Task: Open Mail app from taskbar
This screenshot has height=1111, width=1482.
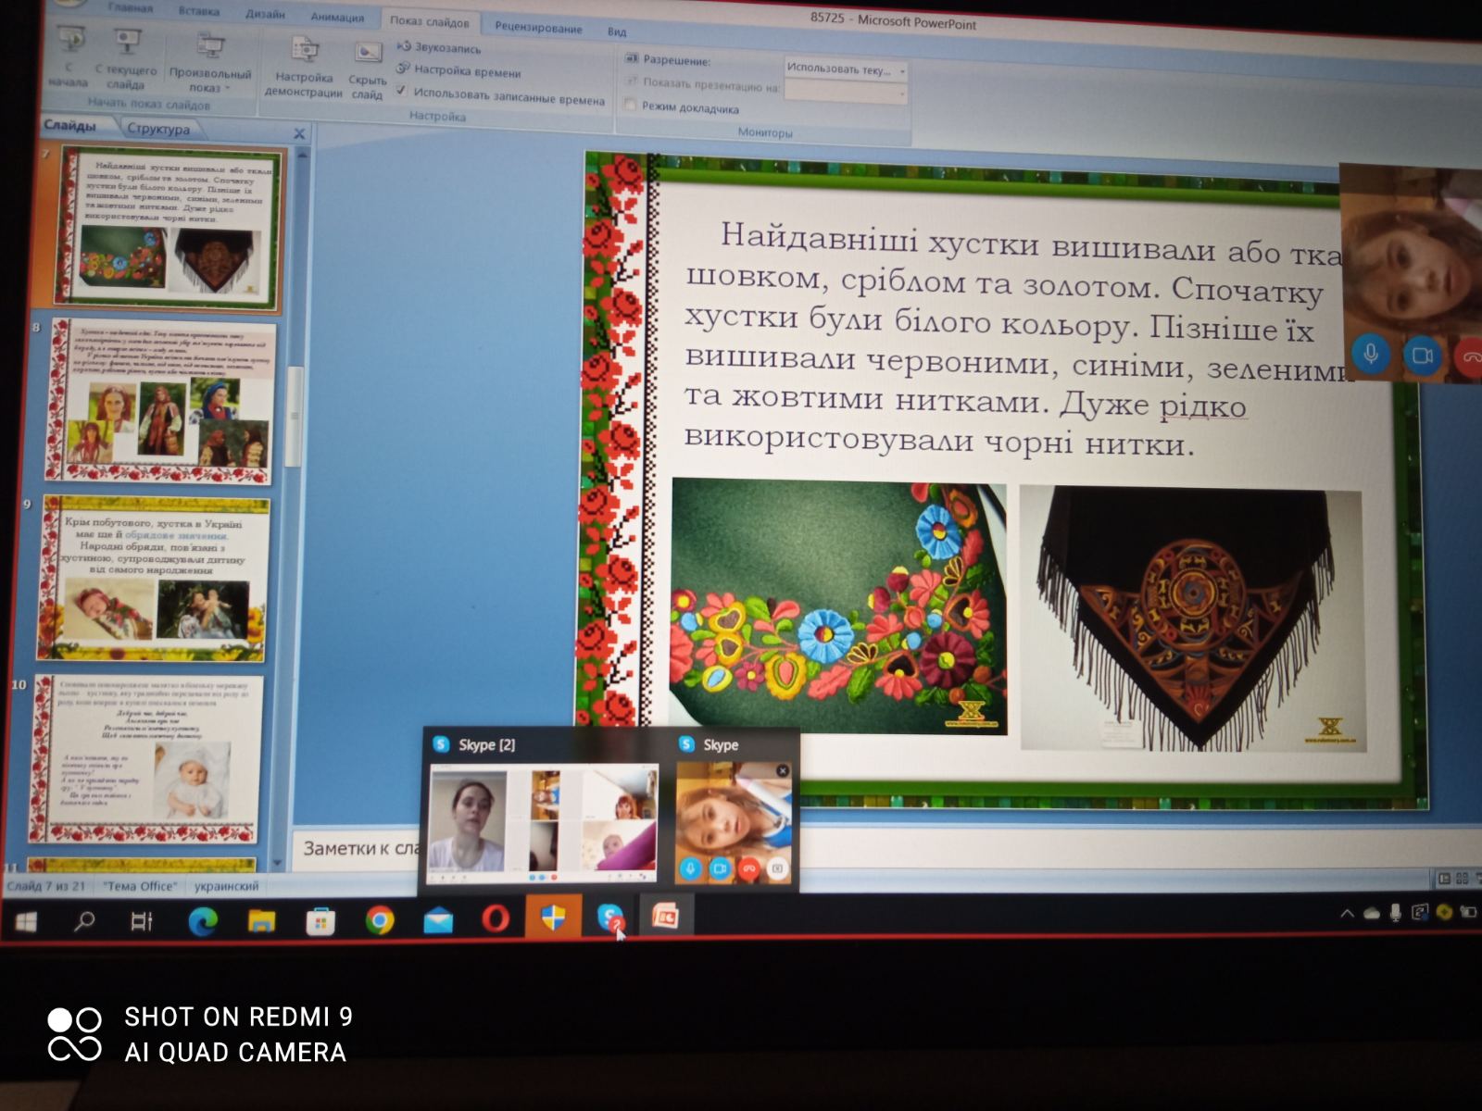Action: [438, 919]
